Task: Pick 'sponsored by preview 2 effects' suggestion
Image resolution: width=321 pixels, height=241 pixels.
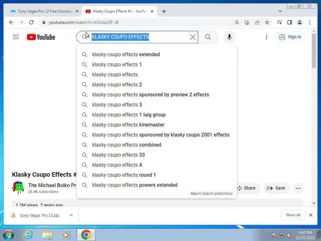Action: tap(157, 95)
